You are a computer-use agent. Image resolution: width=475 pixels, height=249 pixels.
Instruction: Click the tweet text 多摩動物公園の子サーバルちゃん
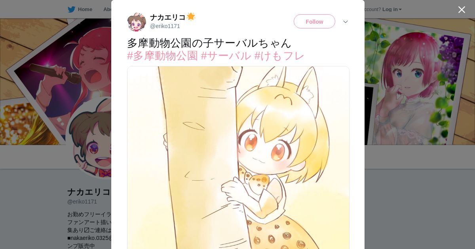click(x=209, y=43)
